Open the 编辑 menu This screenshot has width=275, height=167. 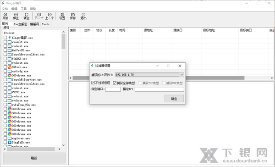pyautogui.click(x=14, y=9)
